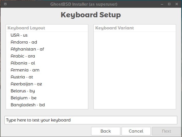
Task: Choose Armenia - am keyboard layout
Action: (25, 70)
